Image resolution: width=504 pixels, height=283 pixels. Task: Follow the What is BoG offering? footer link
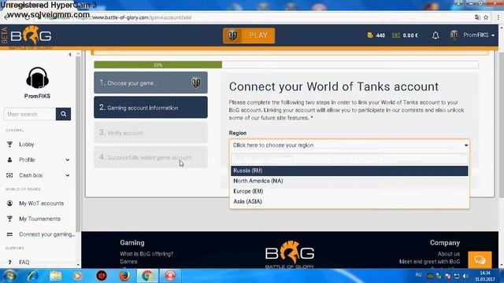[x=146, y=254]
